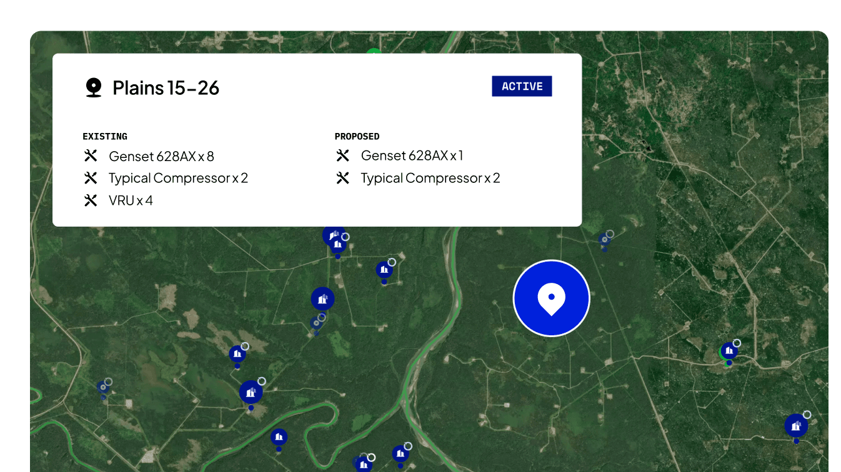Click the EXISTING section heading
841x472 pixels.
[105, 136]
